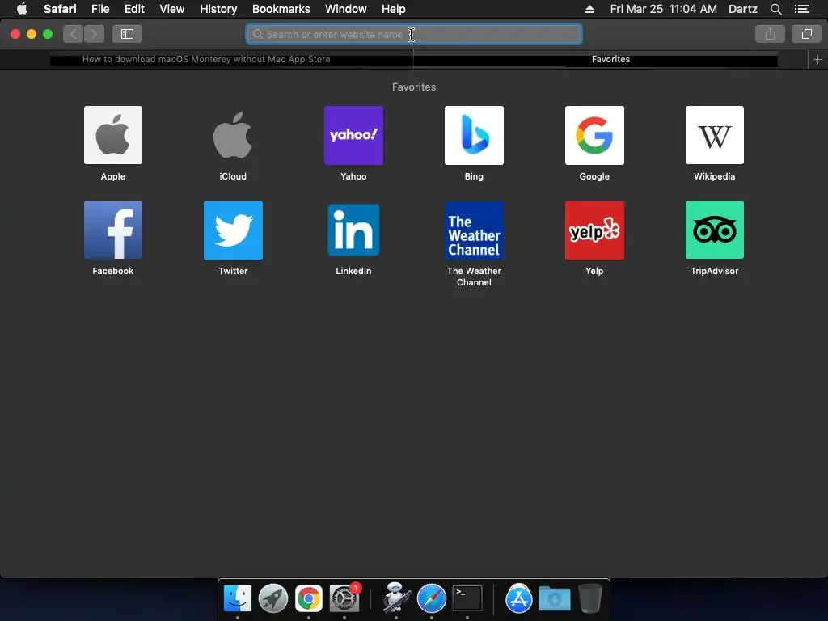Screen dimensions: 828x621
Task: Open the Downloads folder in the Dock
Action: coord(555,598)
